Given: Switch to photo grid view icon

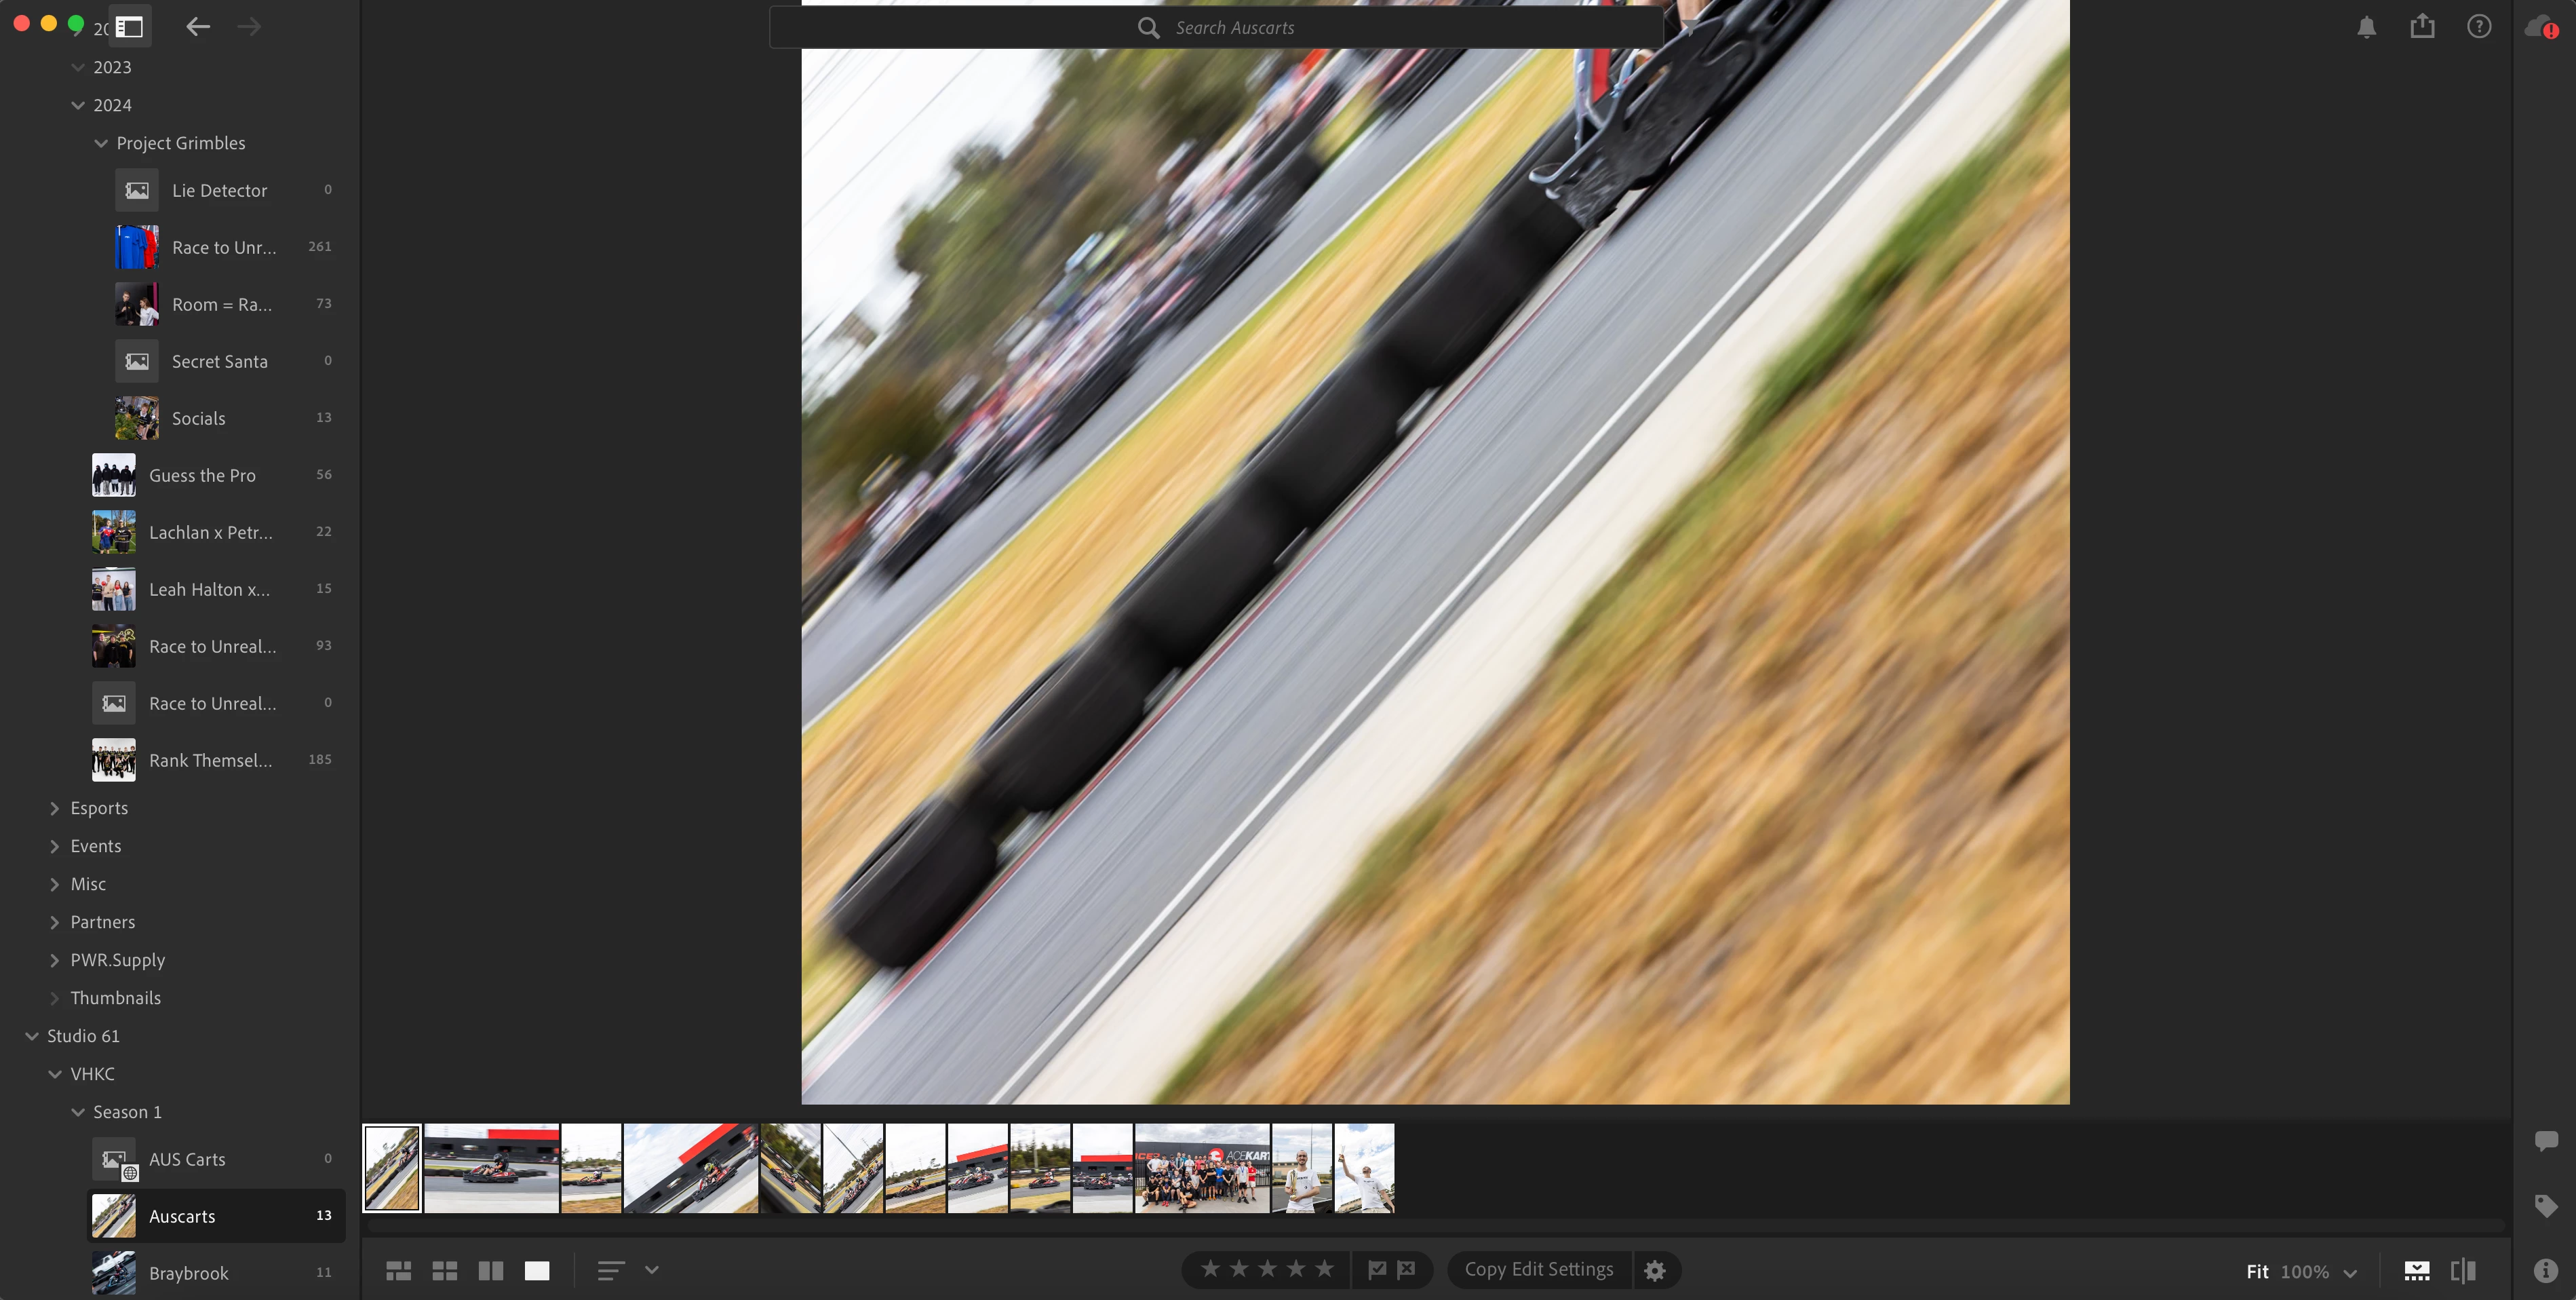Looking at the screenshot, I should tap(398, 1270).
